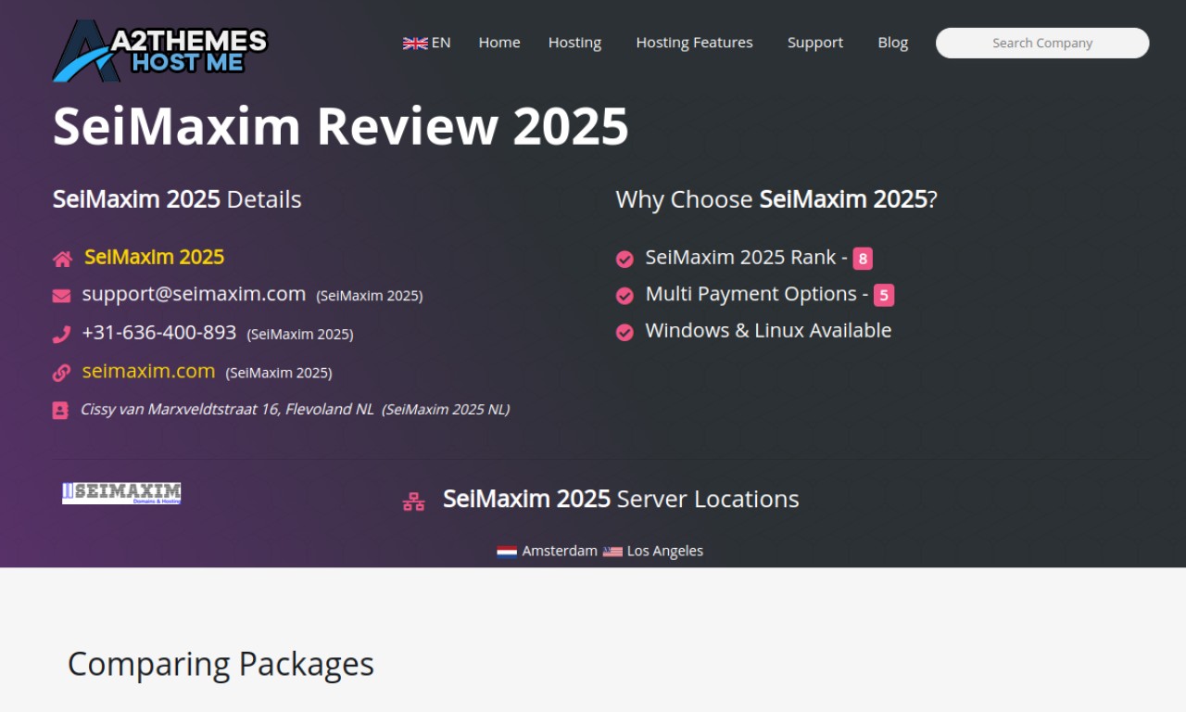The height and width of the screenshot is (712, 1186).
Task: Open the Blog menu item
Action: point(893,43)
